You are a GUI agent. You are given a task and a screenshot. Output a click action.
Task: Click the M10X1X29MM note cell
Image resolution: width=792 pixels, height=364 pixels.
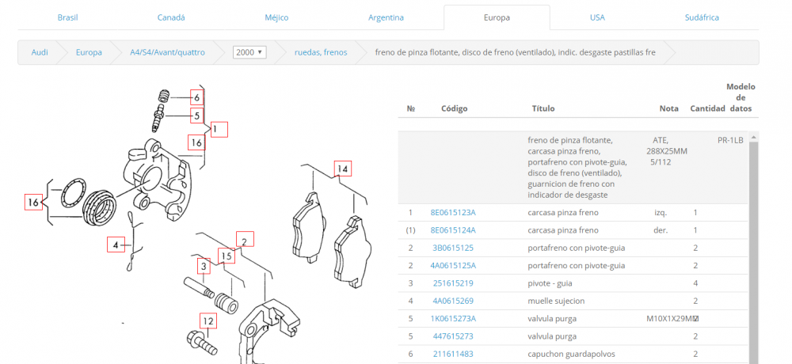pos(672,319)
